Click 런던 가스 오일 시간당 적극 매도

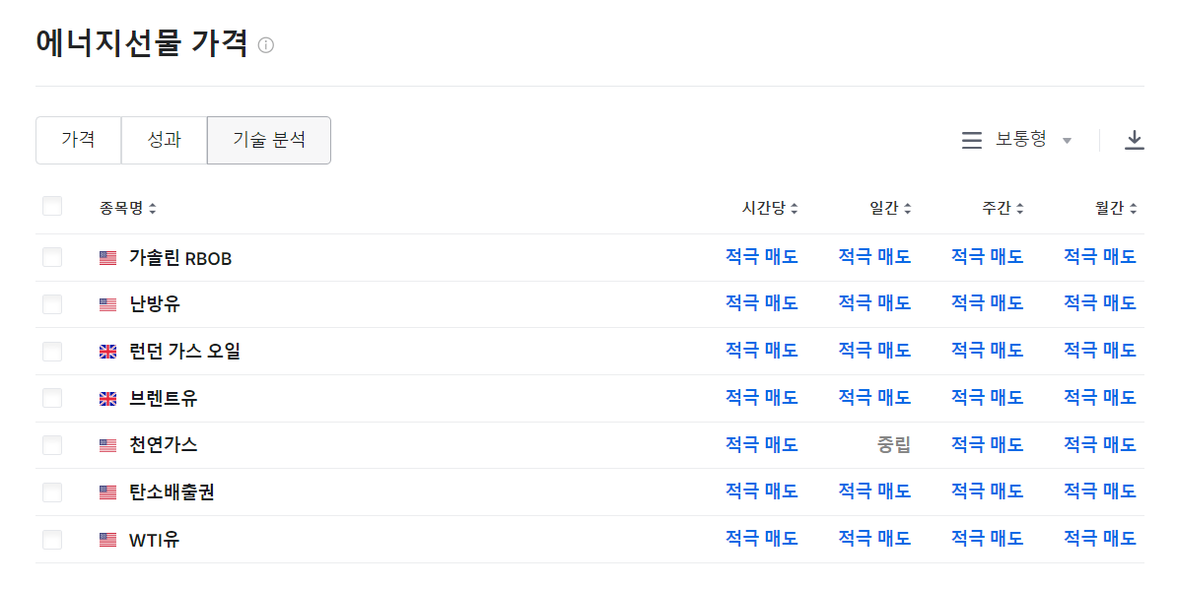[x=762, y=351]
